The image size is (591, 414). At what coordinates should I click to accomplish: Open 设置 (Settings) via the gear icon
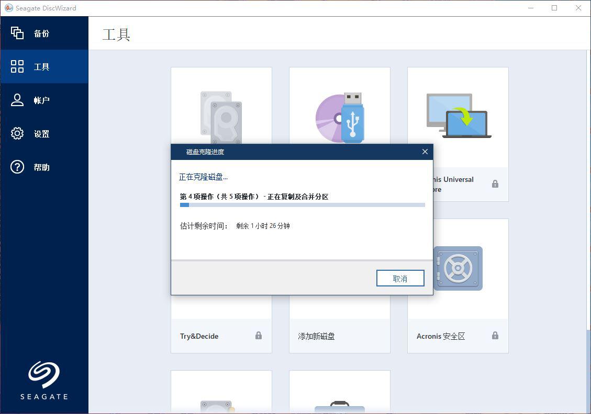[x=17, y=133]
